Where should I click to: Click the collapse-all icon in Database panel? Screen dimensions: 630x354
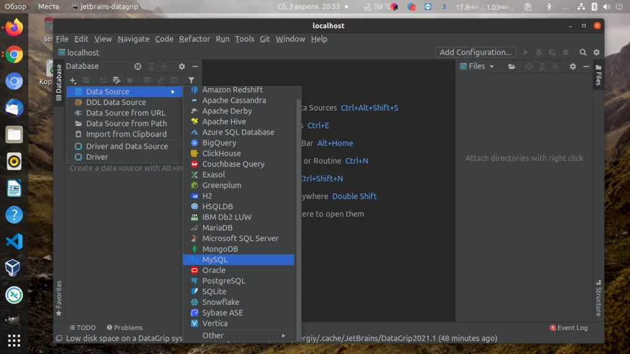165,66
